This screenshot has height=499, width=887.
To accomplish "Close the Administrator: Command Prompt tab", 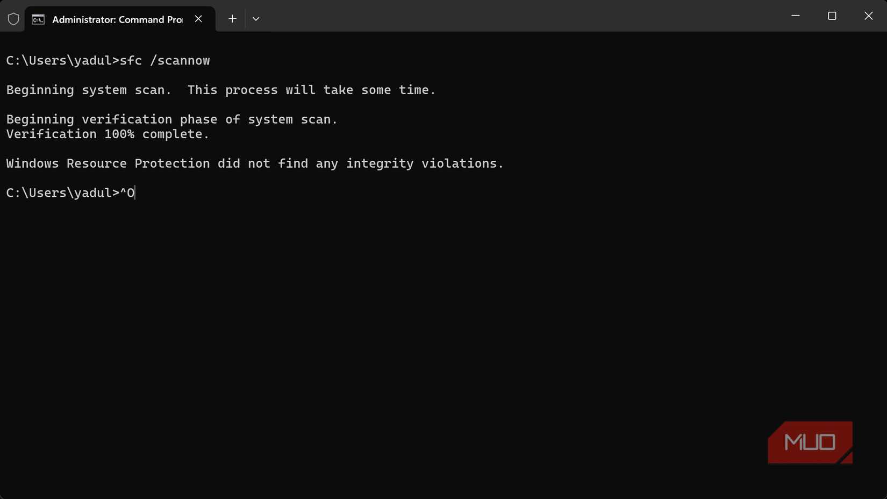I will (x=198, y=19).
